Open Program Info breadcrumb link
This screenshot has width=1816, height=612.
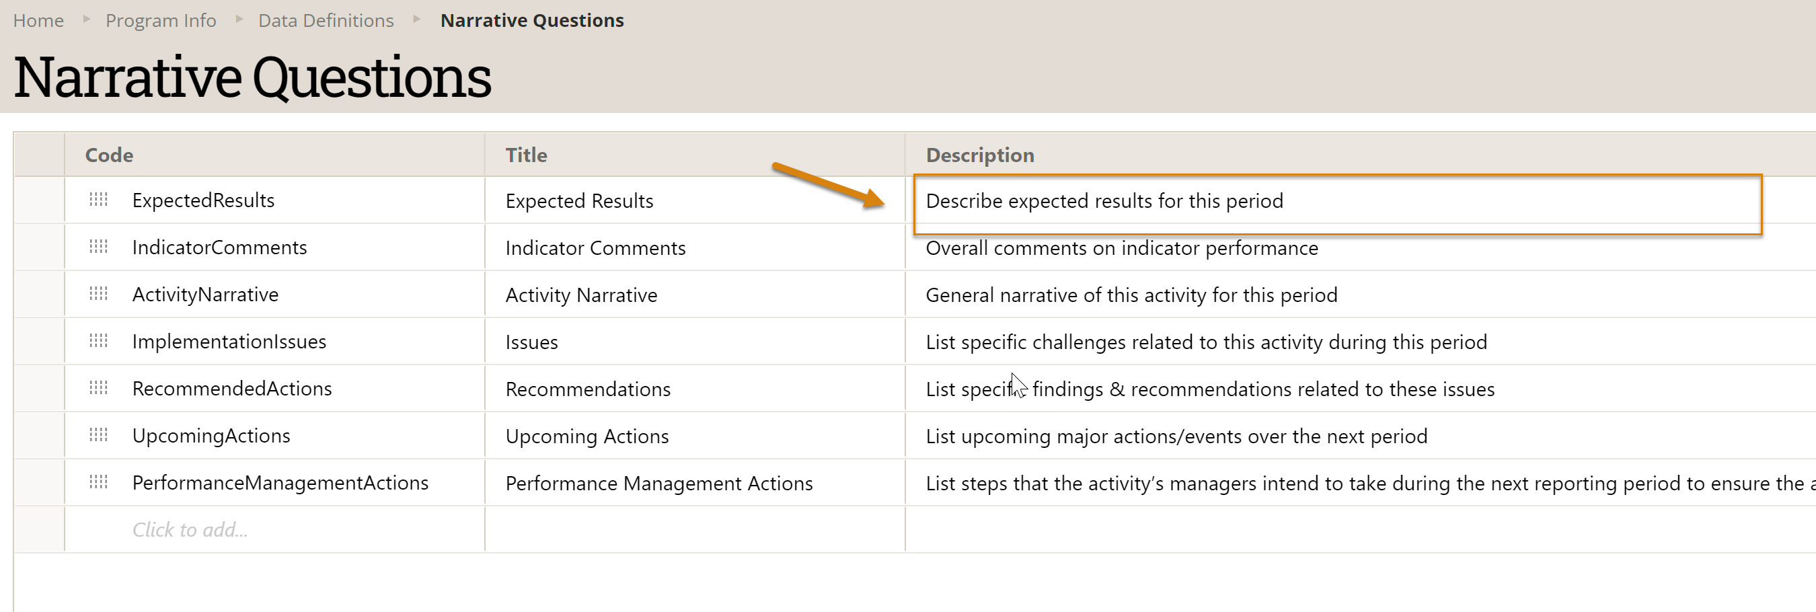pos(161,20)
